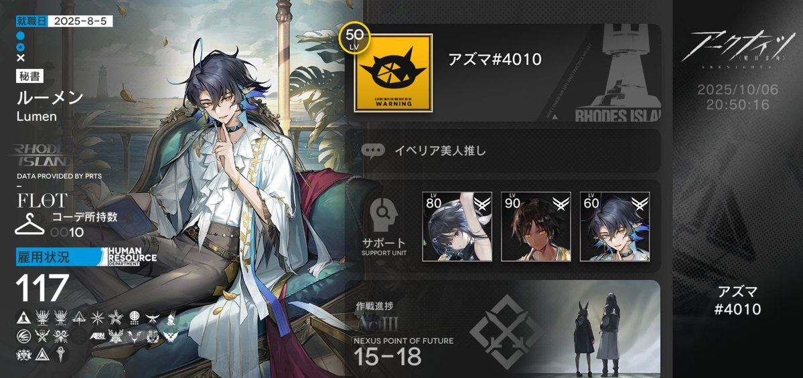Click the coat hanger outfit icon

pyautogui.click(x=29, y=225)
